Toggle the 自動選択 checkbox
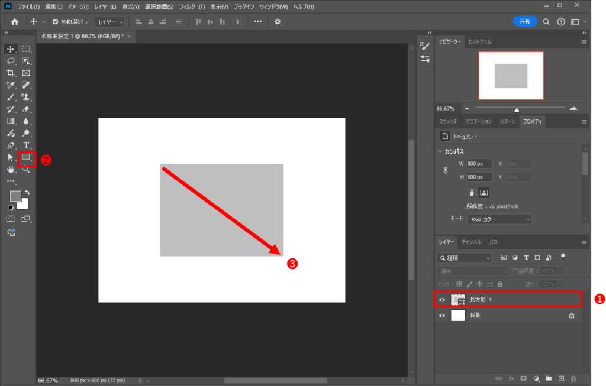Viewport: 606px width, 386px height. click(x=56, y=22)
